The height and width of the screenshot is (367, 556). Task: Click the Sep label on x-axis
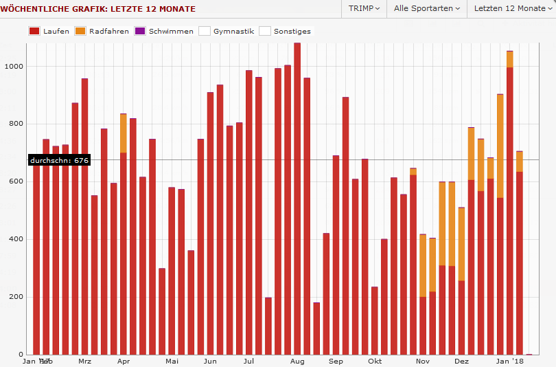pyautogui.click(x=336, y=361)
